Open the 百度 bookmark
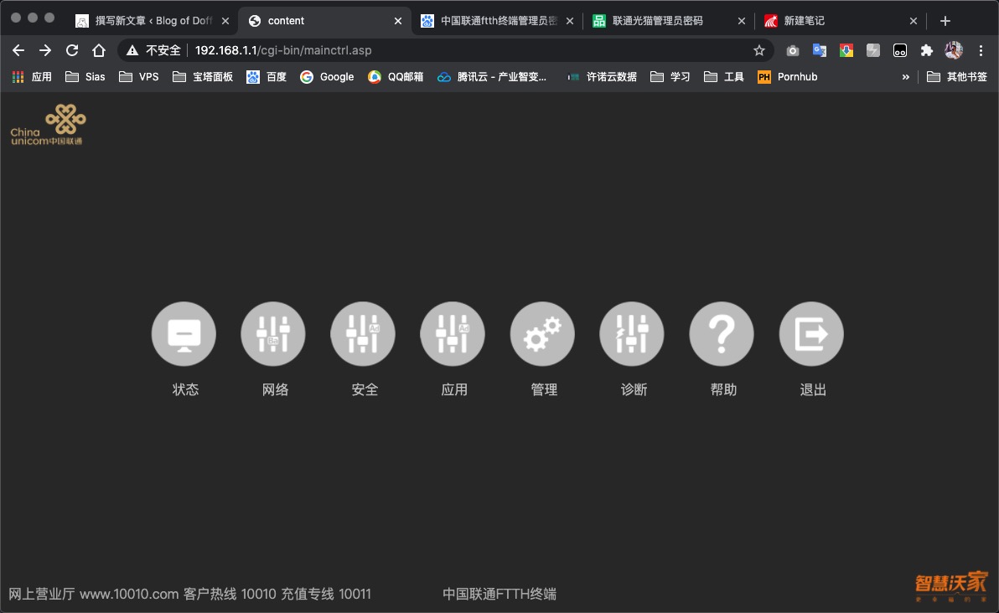This screenshot has height=613, width=999. pos(267,77)
